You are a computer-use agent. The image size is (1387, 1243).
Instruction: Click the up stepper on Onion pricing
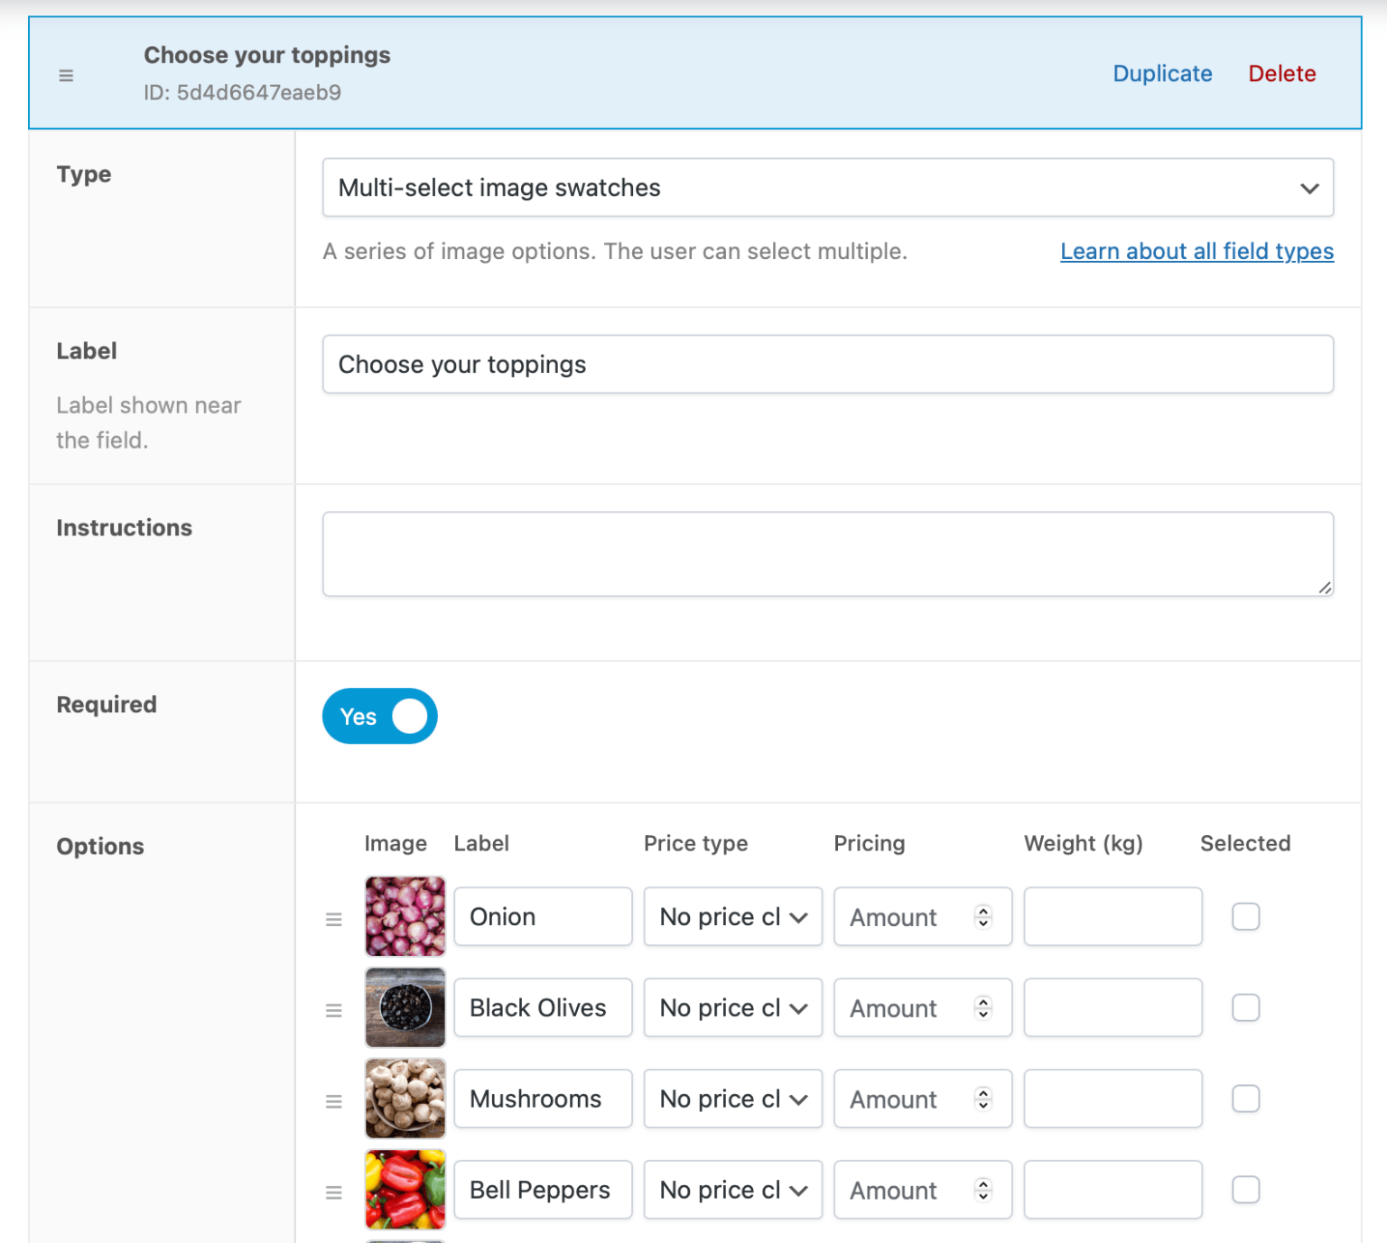tap(983, 911)
